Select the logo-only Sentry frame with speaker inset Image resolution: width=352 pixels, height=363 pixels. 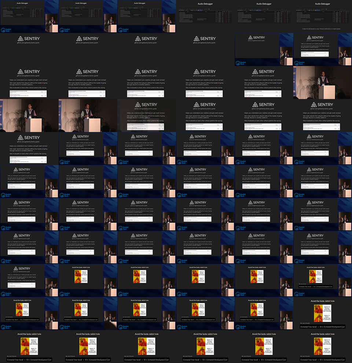point(264,49)
